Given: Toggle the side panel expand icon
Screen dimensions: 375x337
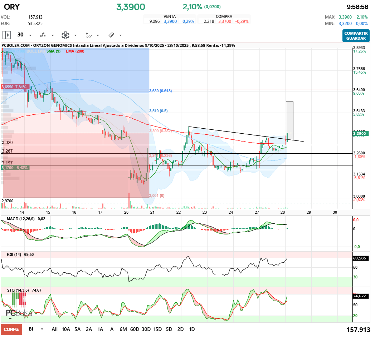Looking at the screenshot, I should pyautogui.click(x=7, y=35).
